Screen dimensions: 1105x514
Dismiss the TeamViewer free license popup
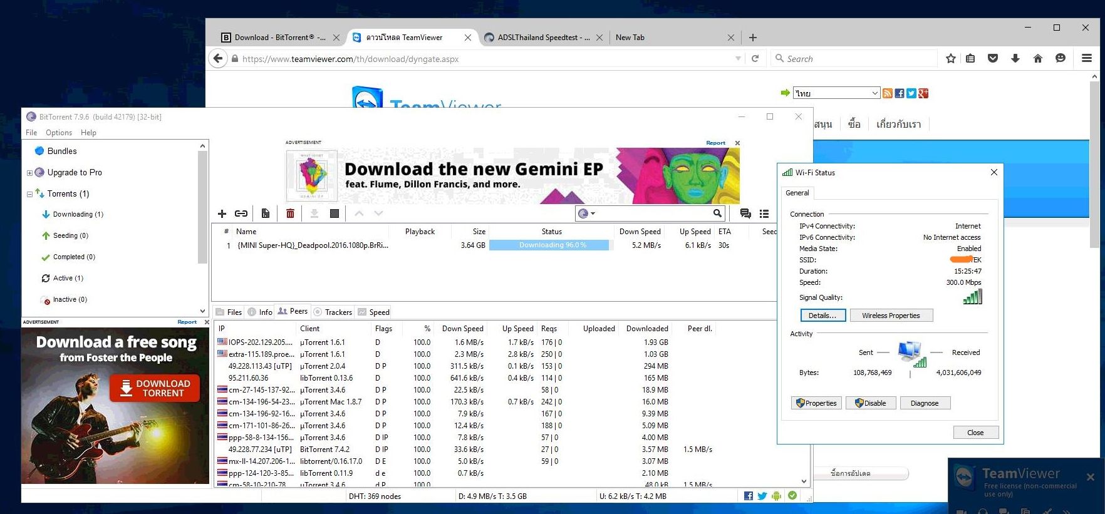click(1091, 477)
